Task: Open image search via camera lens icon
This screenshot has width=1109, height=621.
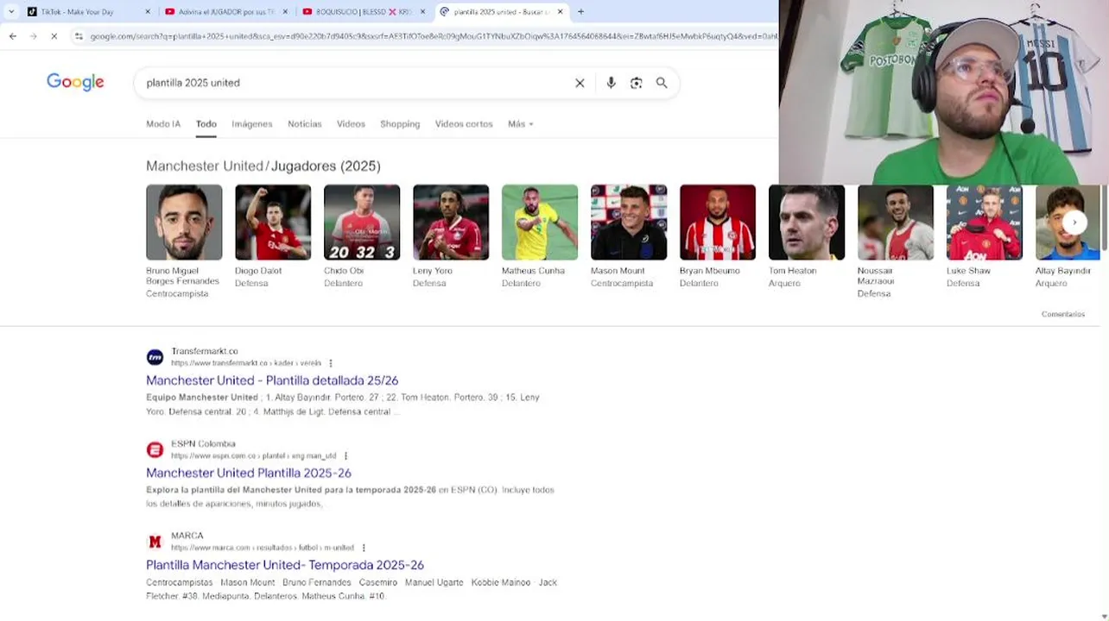Action: [x=637, y=83]
